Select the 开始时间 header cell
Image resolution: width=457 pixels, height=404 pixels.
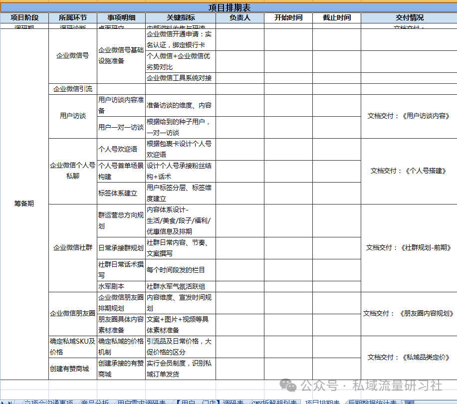point(288,18)
